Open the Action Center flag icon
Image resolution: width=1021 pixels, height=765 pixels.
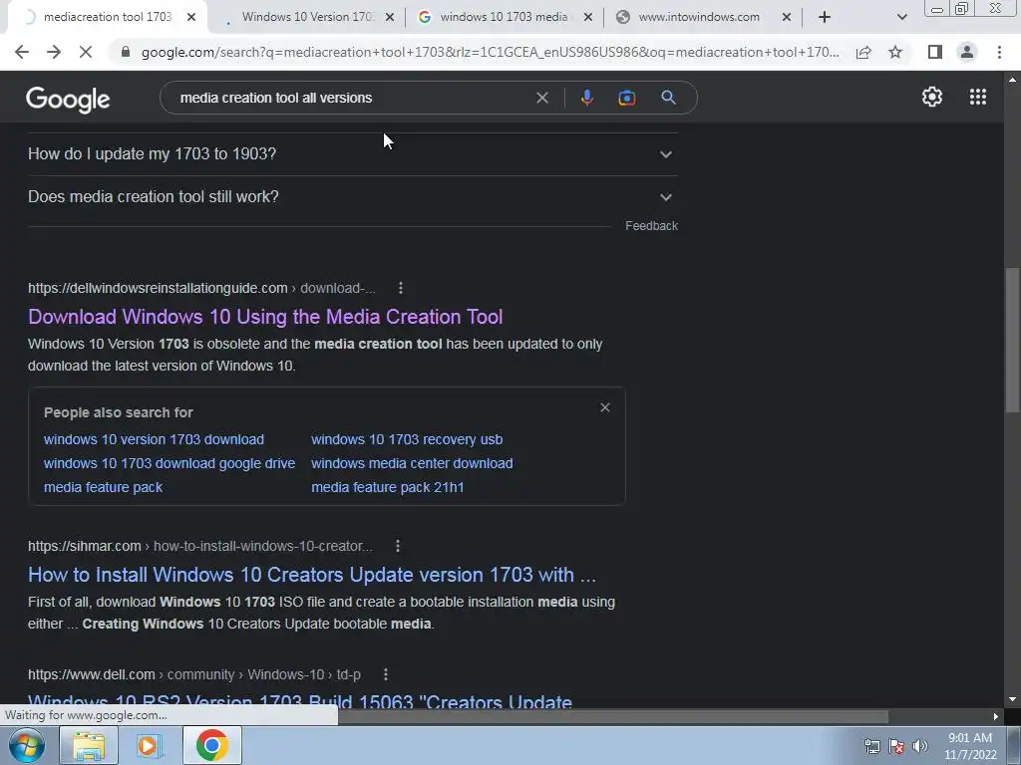896,746
